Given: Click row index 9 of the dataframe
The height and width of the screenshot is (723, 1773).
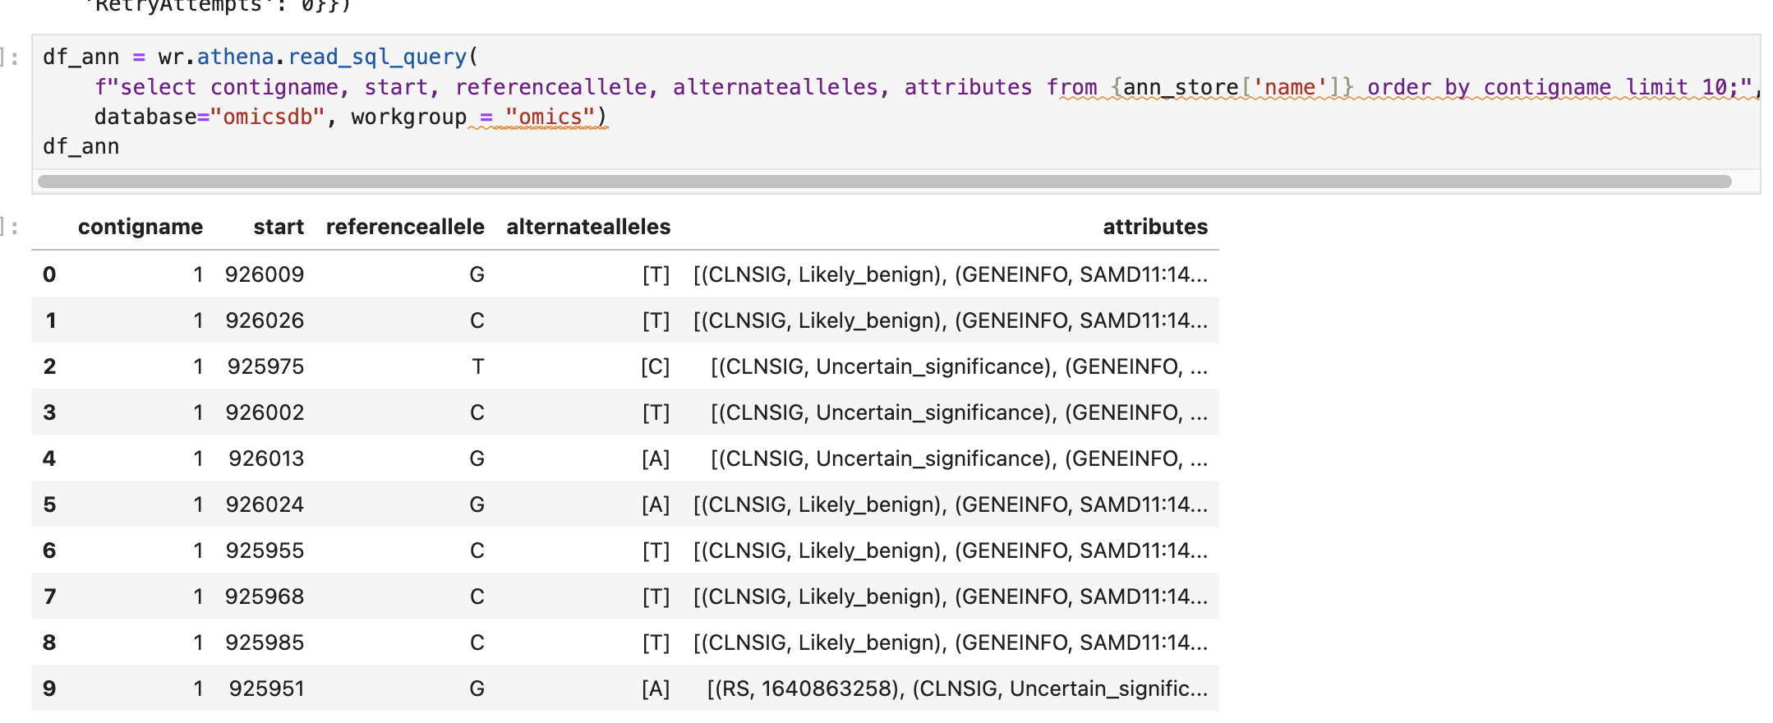Looking at the screenshot, I should pyautogui.click(x=49, y=688).
